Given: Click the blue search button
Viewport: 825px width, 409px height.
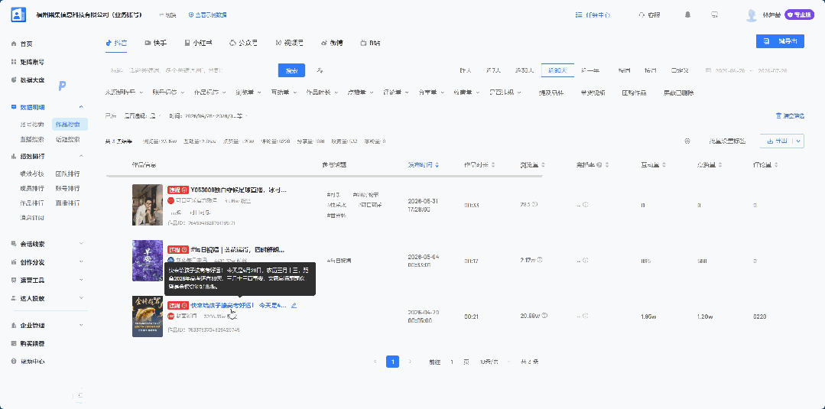Looking at the screenshot, I should tap(291, 70).
